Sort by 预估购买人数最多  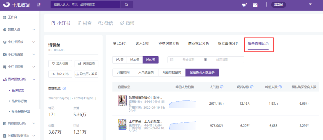[x=202, y=72]
